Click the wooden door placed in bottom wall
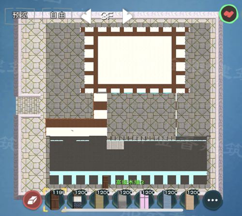 [x=106, y=182]
